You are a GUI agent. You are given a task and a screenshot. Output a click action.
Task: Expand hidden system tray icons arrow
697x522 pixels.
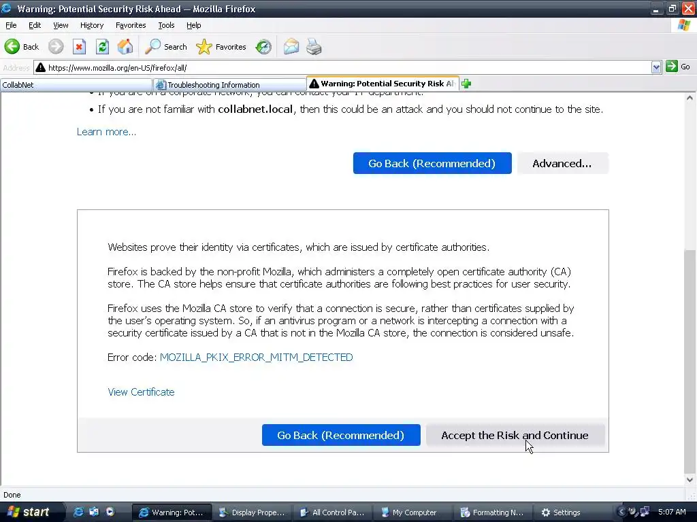pyautogui.click(x=622, y=512)
